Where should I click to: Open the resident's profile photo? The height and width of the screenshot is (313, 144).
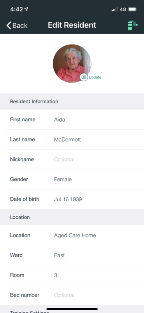coord(72,63)
